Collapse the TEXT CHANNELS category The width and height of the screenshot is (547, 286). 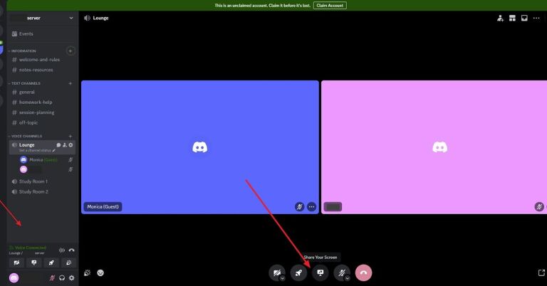26,83
